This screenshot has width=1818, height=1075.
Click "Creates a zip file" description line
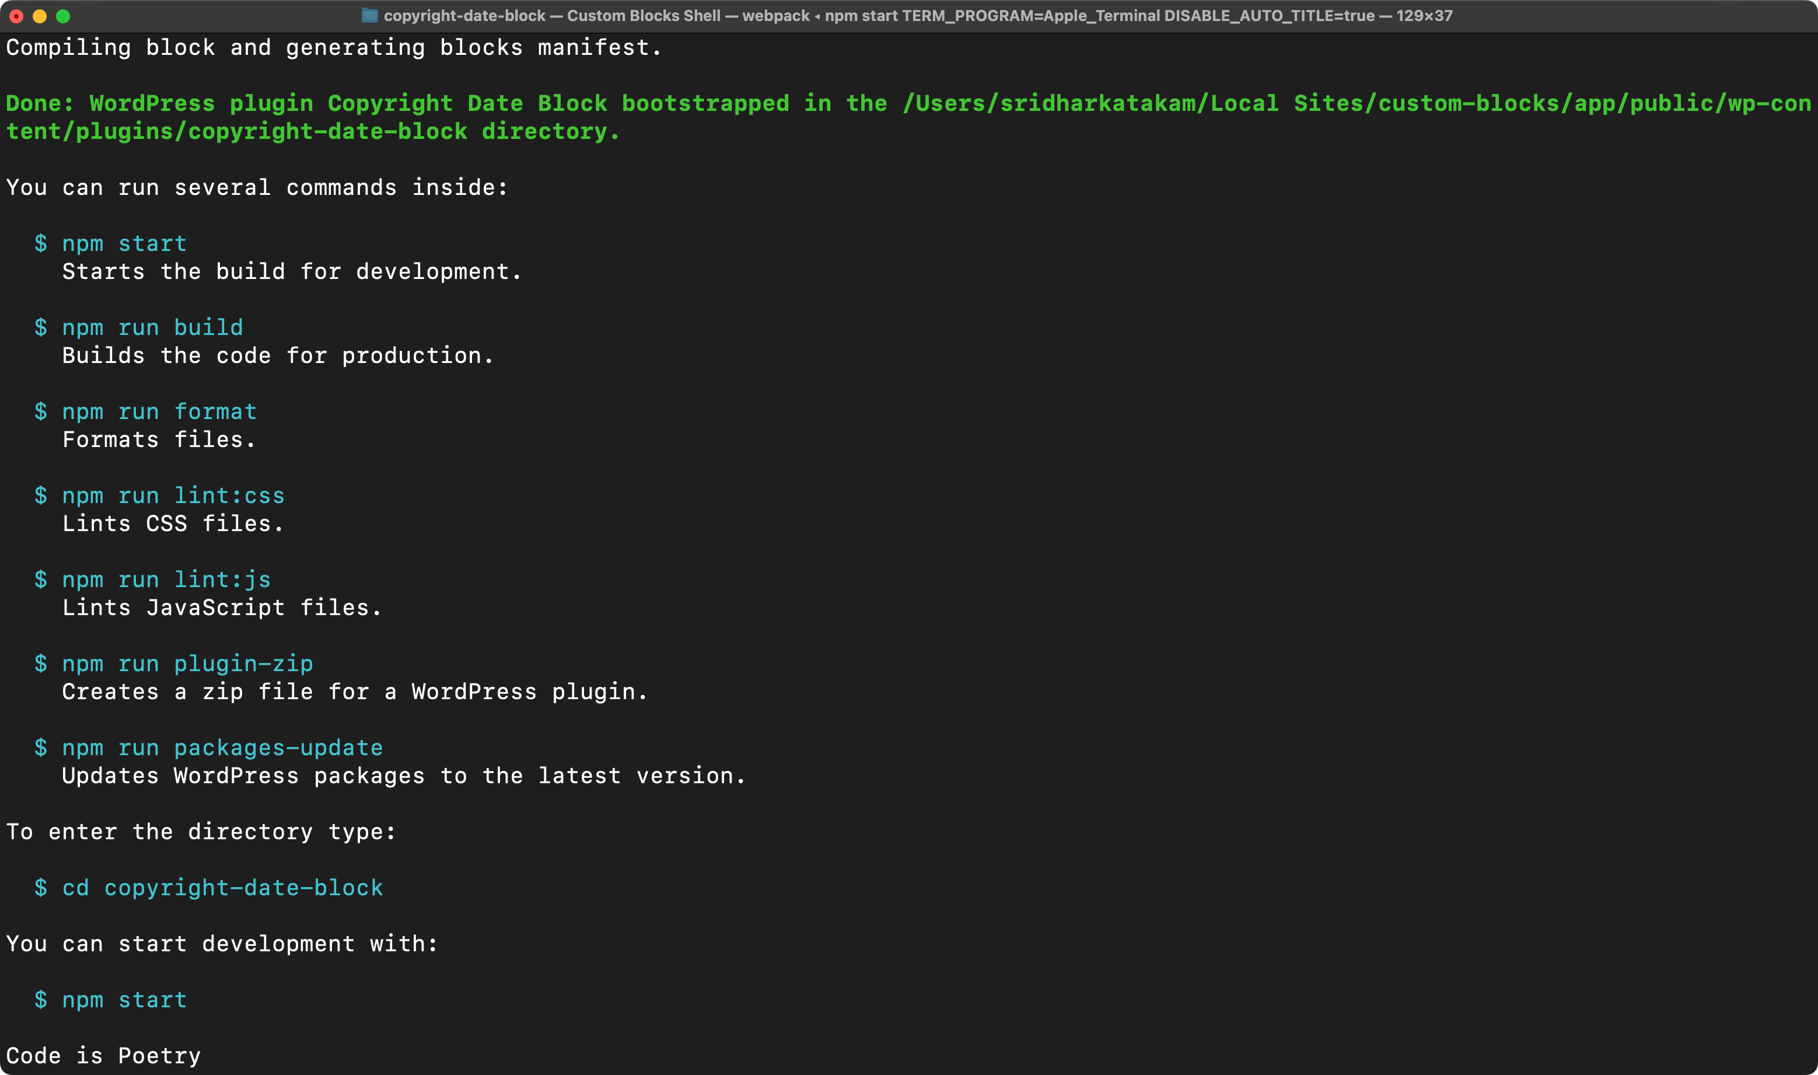pos(354,692)
